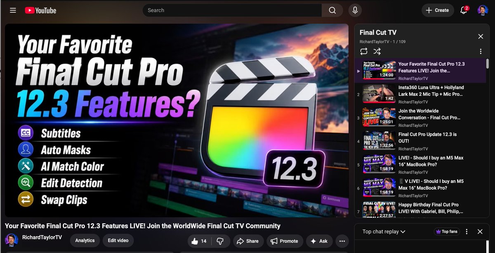Close the chat replay panel
Screen dimensions: 495x253
(480, 232)
